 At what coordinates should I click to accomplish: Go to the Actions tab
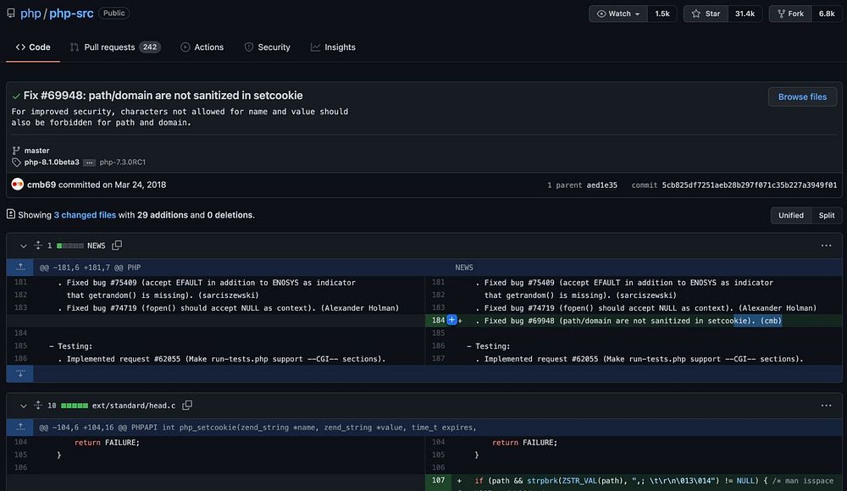point(202,47)
